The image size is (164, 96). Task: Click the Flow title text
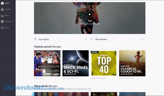coord(90,21)
